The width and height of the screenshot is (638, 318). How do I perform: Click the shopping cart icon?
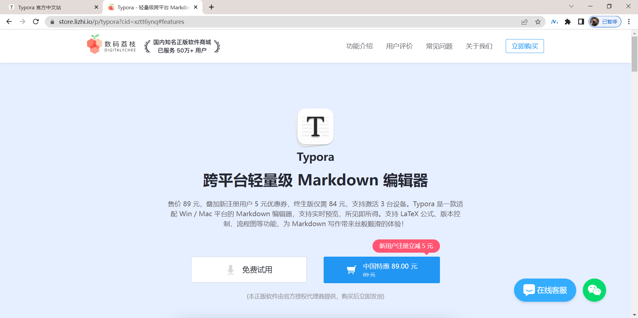coord(351,270)
